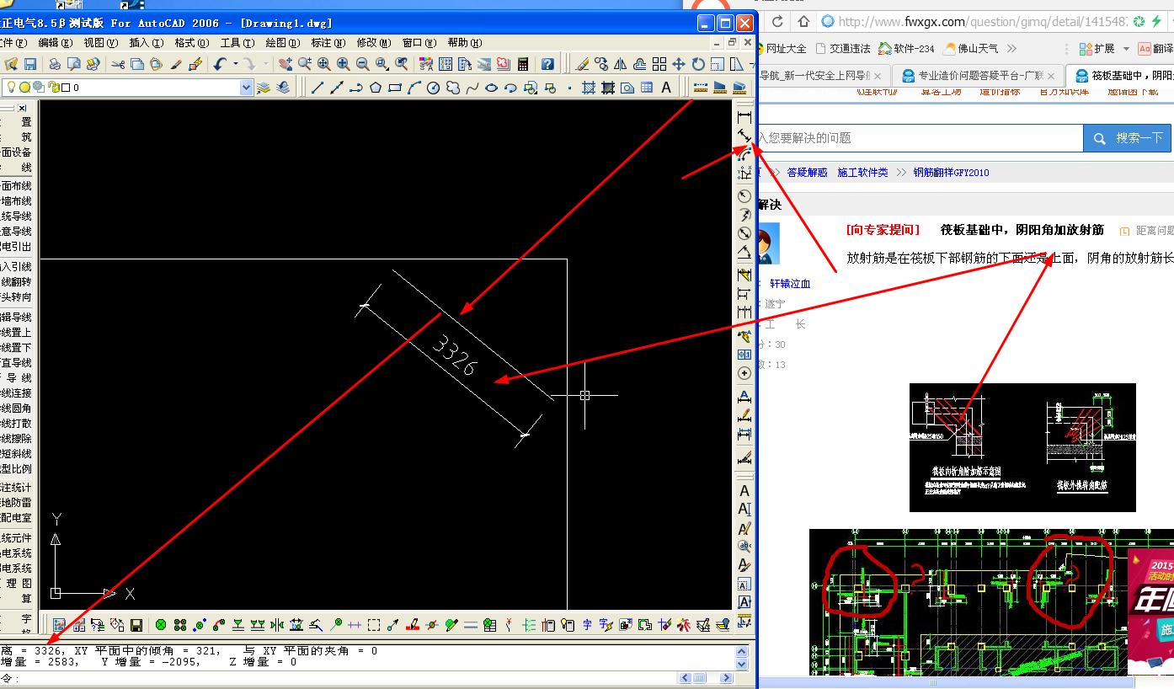Open the 钢筋翻样GFY2010 link
The image size is (1174, 689).
tap(952, 172)
